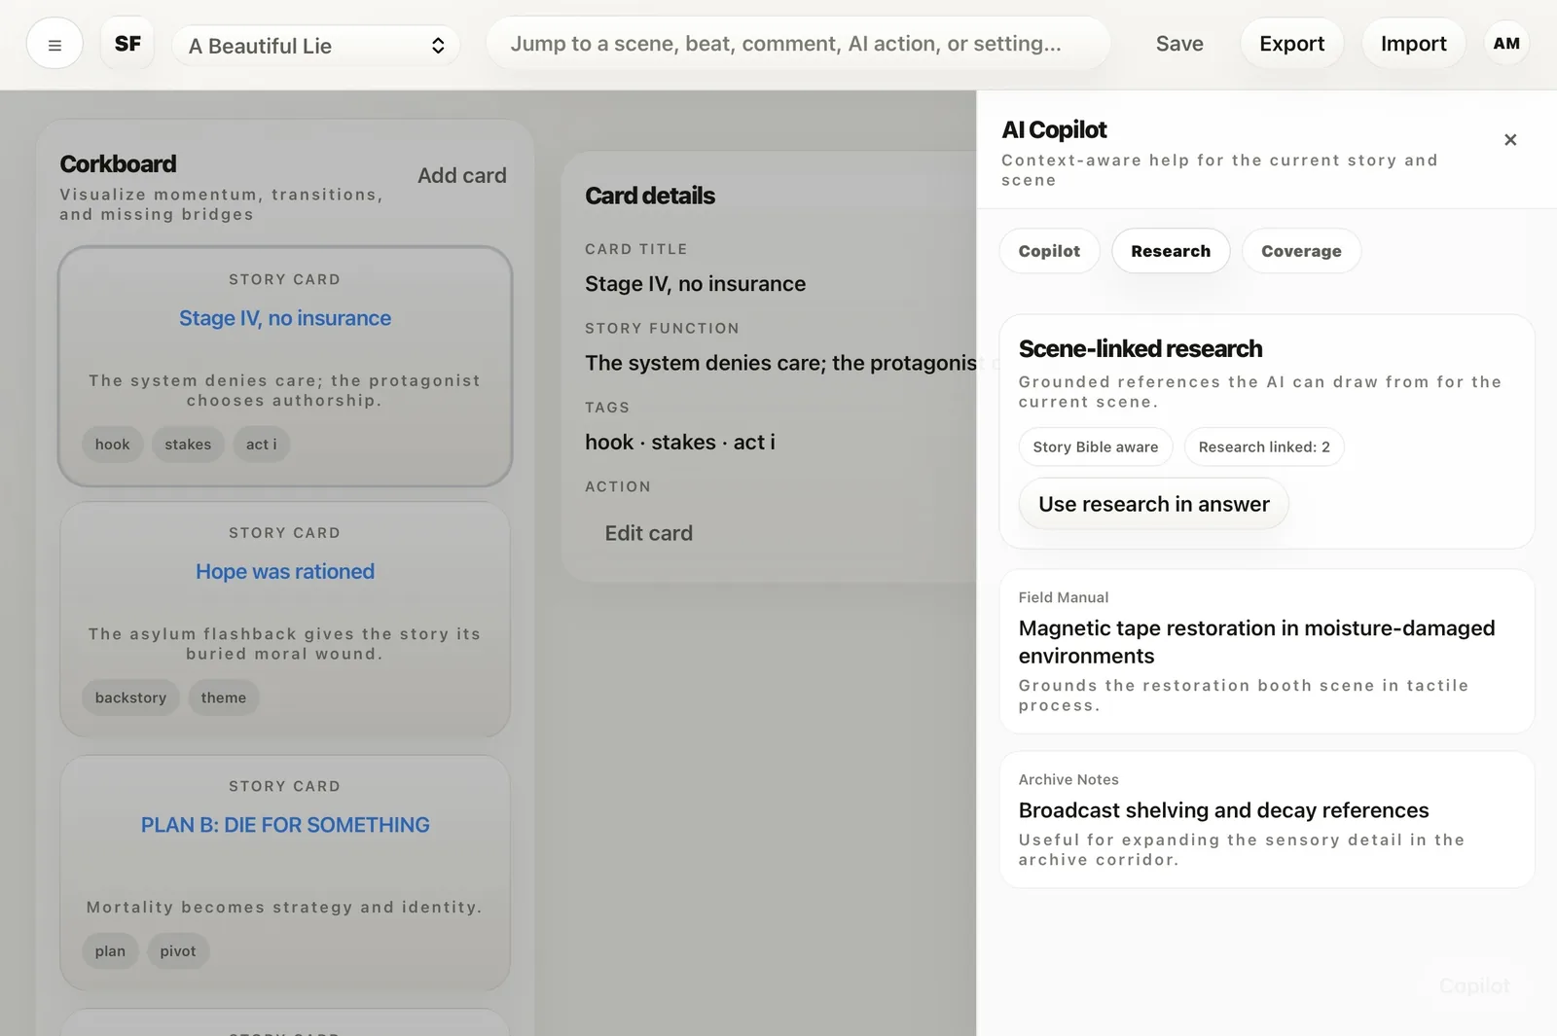Open the AM user avatar
Viewport: 1557px width, 1036px height.
1506,44
